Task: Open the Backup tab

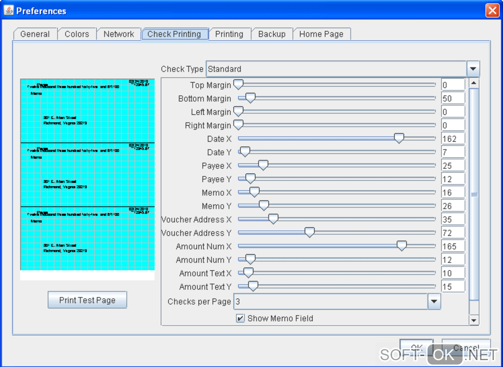Action: click(272, 34)
